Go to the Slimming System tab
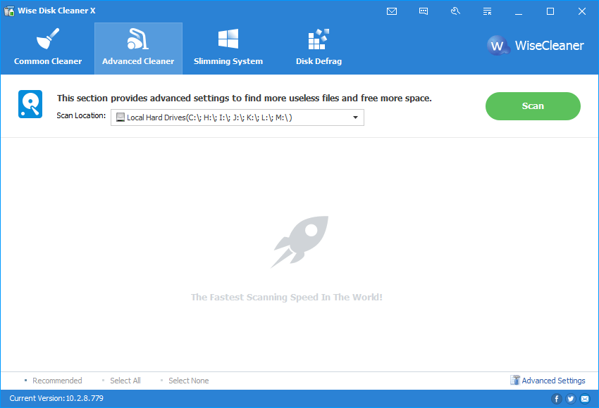 (x=228, y=49)
